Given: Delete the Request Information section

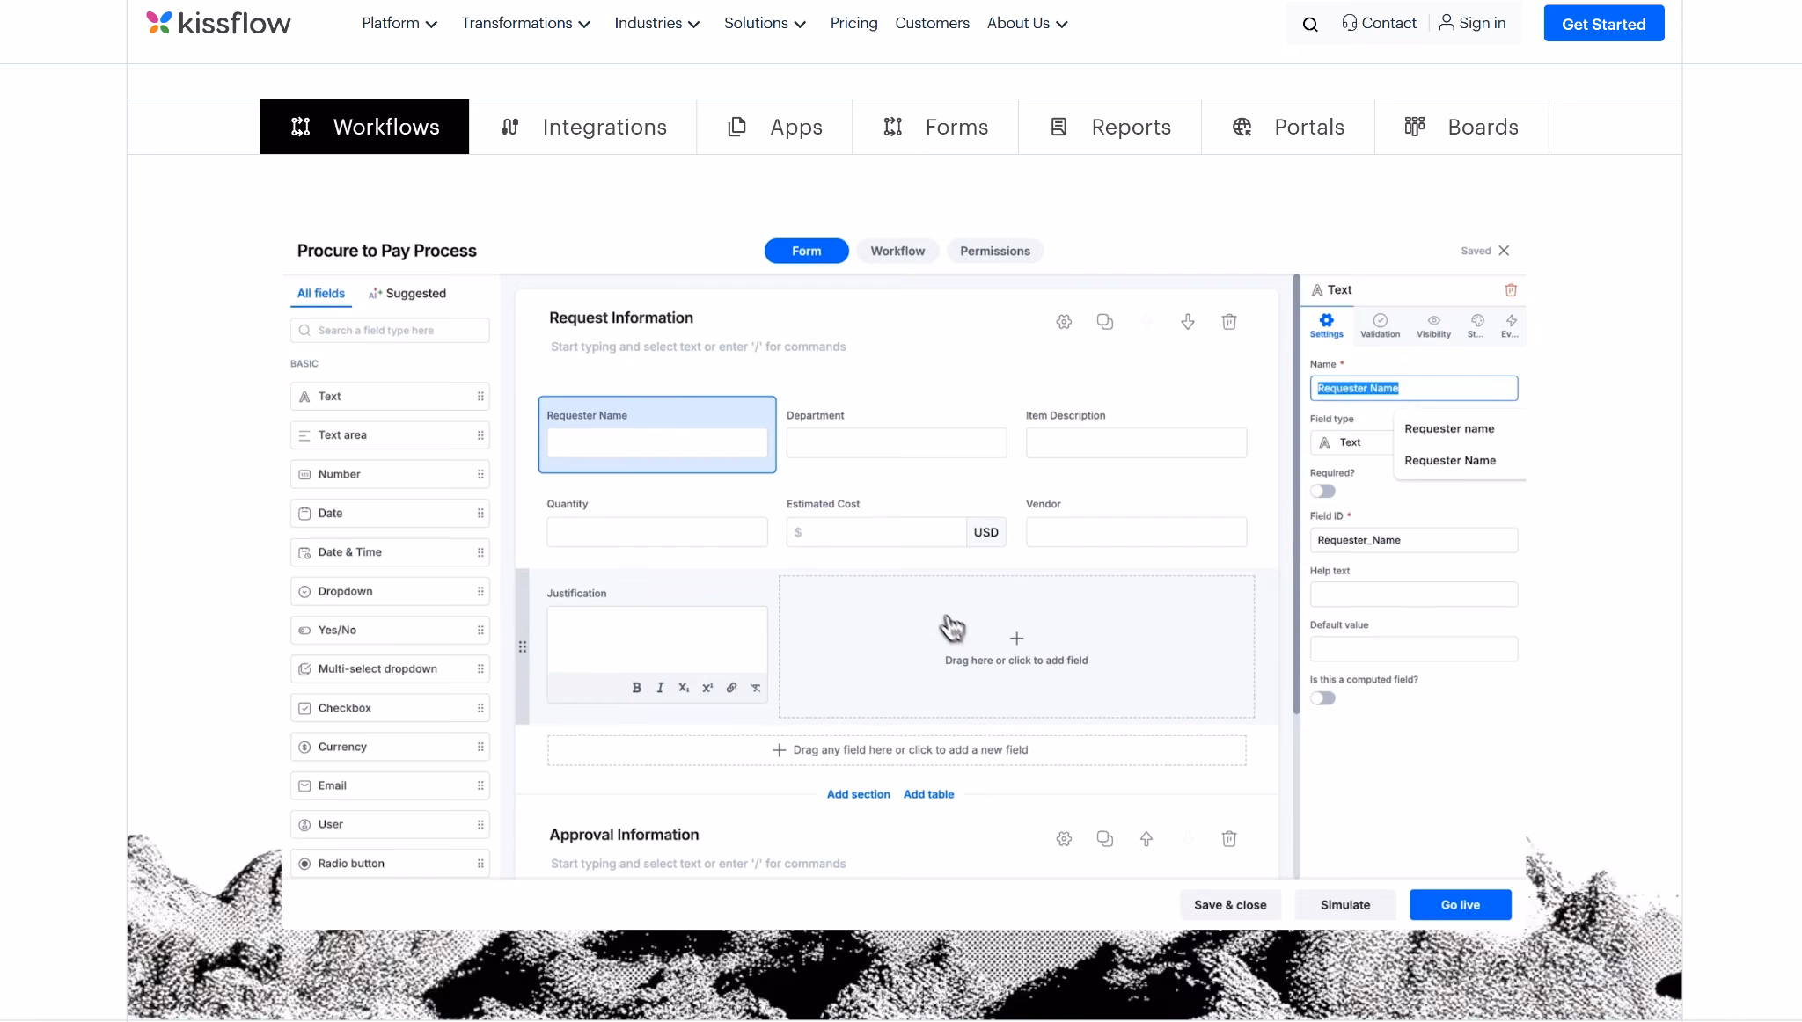Looking at the screenshot, I should [1229, 322].
